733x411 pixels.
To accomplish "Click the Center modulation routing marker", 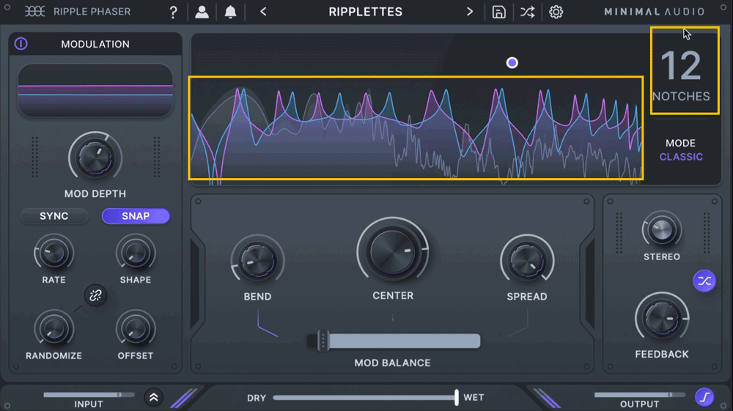I will (393, 318).
